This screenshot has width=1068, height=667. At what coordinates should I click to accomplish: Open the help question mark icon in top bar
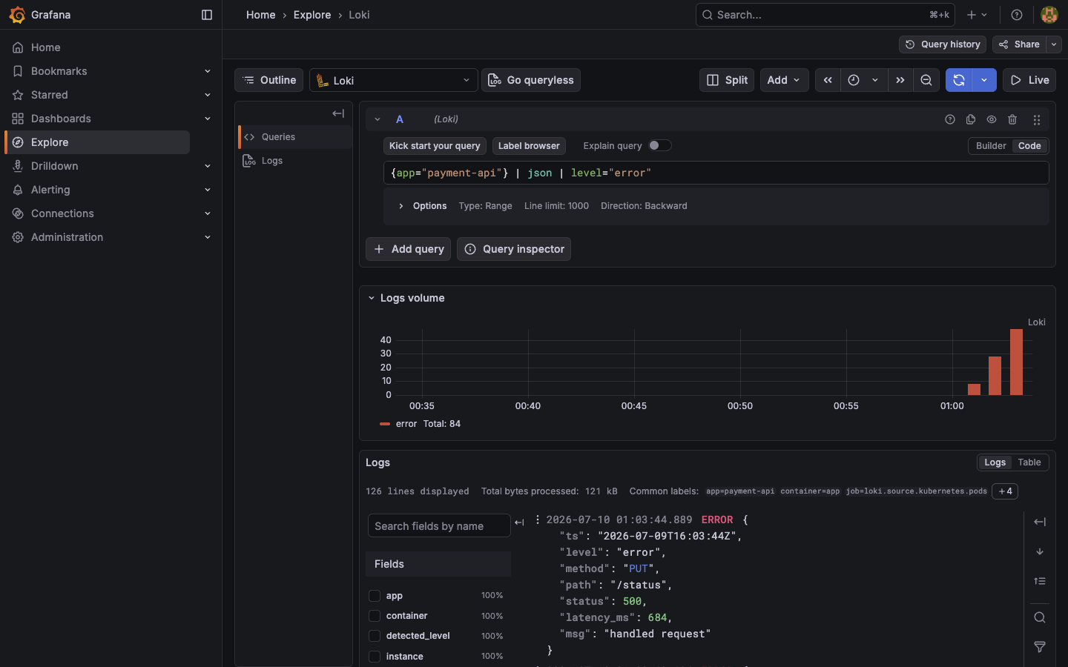(1017, 15)
